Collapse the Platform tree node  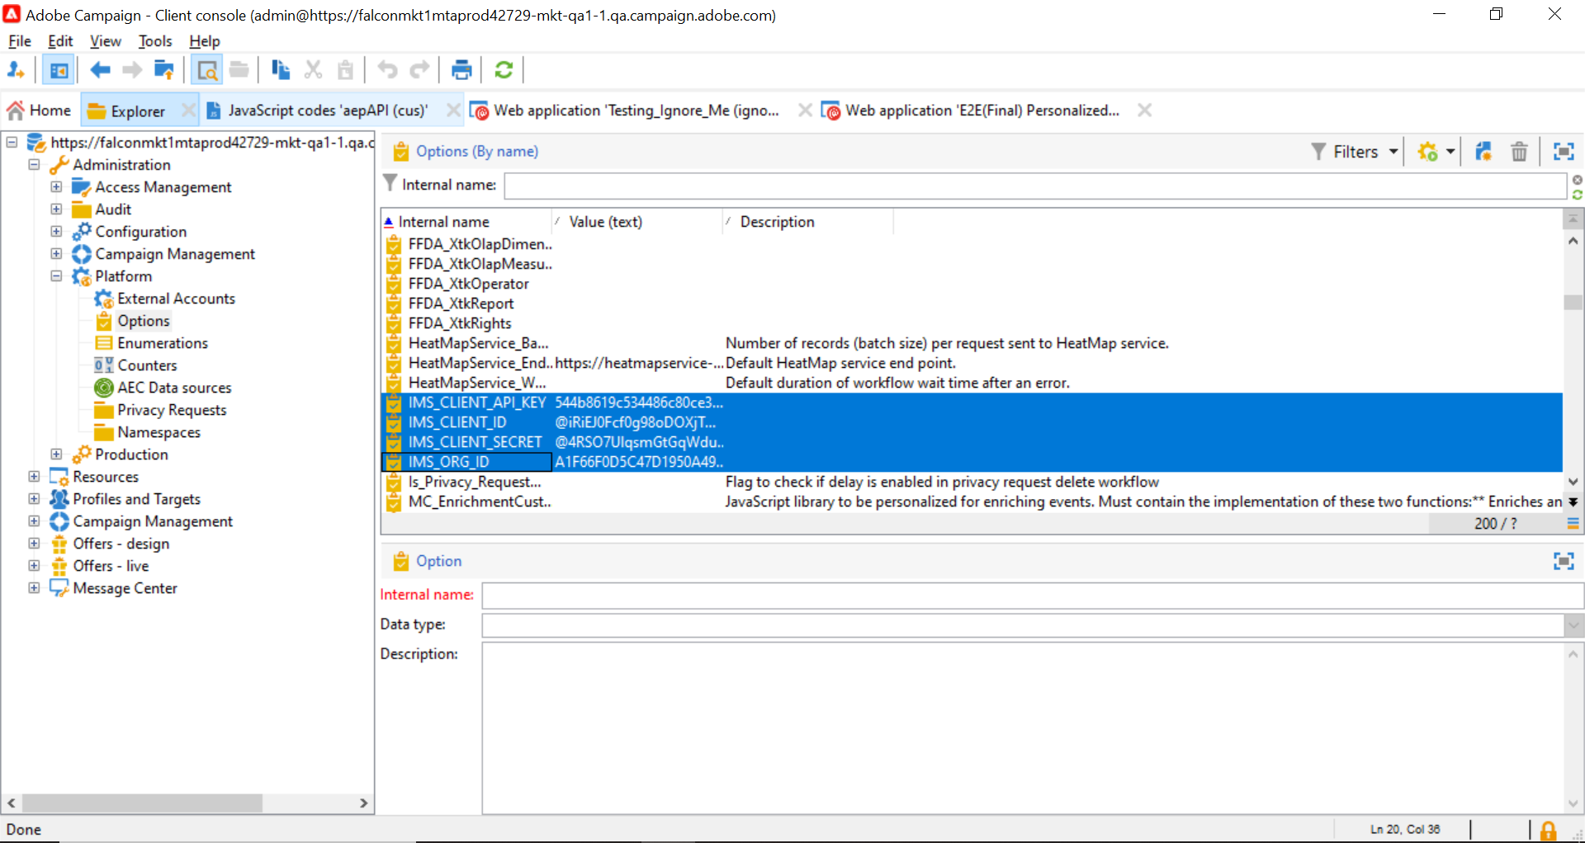pyautogui.click(x=56, y=276)
